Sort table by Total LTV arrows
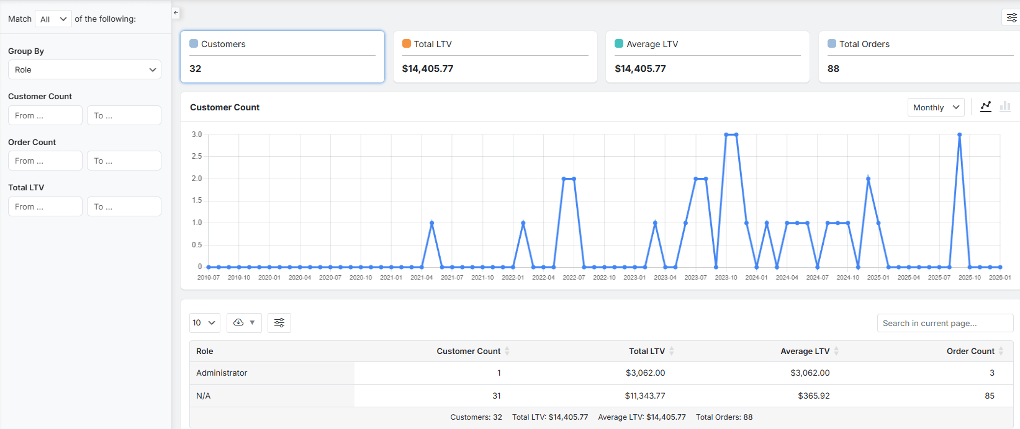The width and height of the screenshot is (1020, 429). pyautogui.click(x=672, y=351)
